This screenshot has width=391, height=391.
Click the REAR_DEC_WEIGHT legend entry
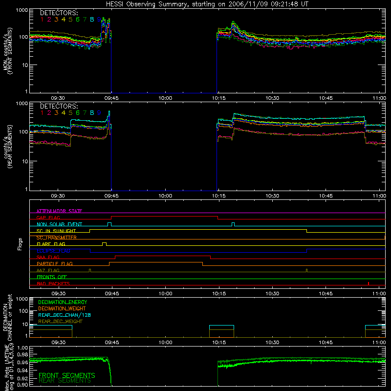(x=60, y=322)
